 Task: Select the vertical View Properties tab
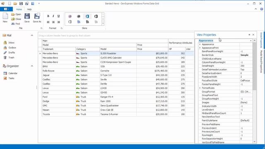(x=261, y=40)
